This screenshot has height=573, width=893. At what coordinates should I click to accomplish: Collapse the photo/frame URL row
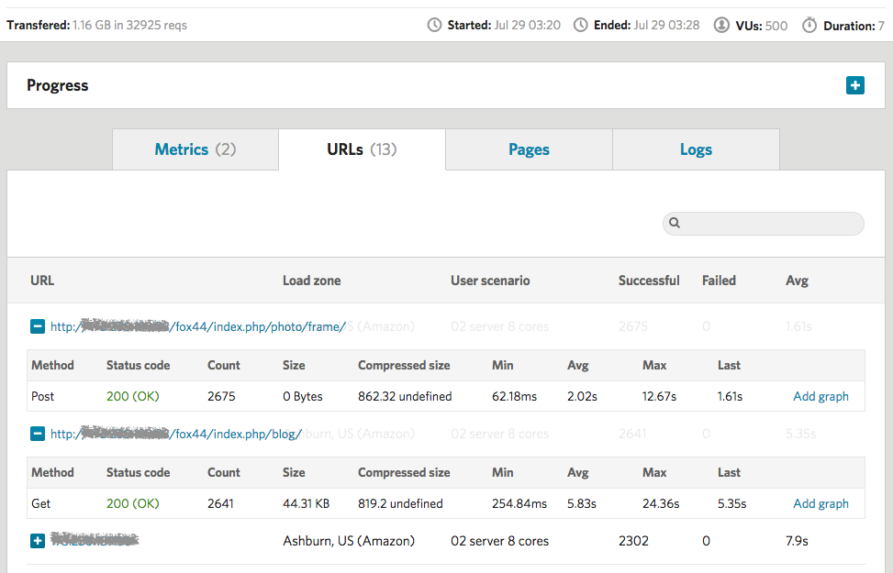38,326
